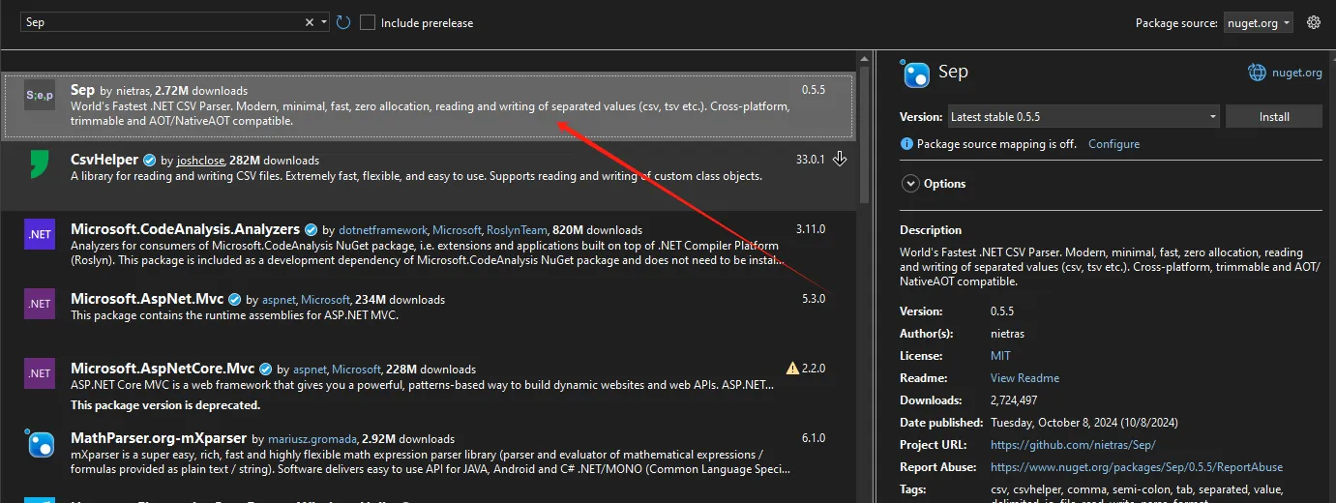Focus the search input containing Sep
Screen dimensions: 1336x503
(x=160, y=22)
